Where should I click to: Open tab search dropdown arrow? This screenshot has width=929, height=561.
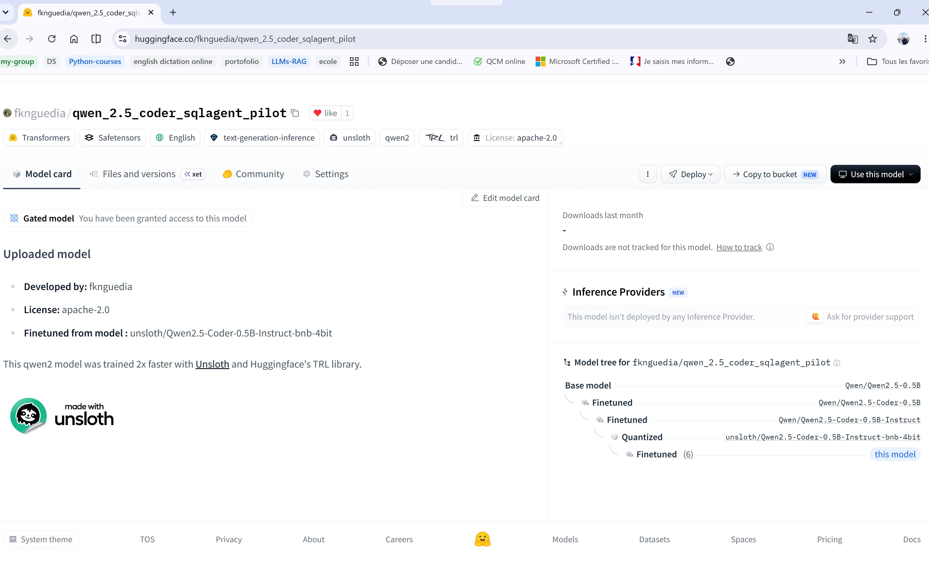5,12
